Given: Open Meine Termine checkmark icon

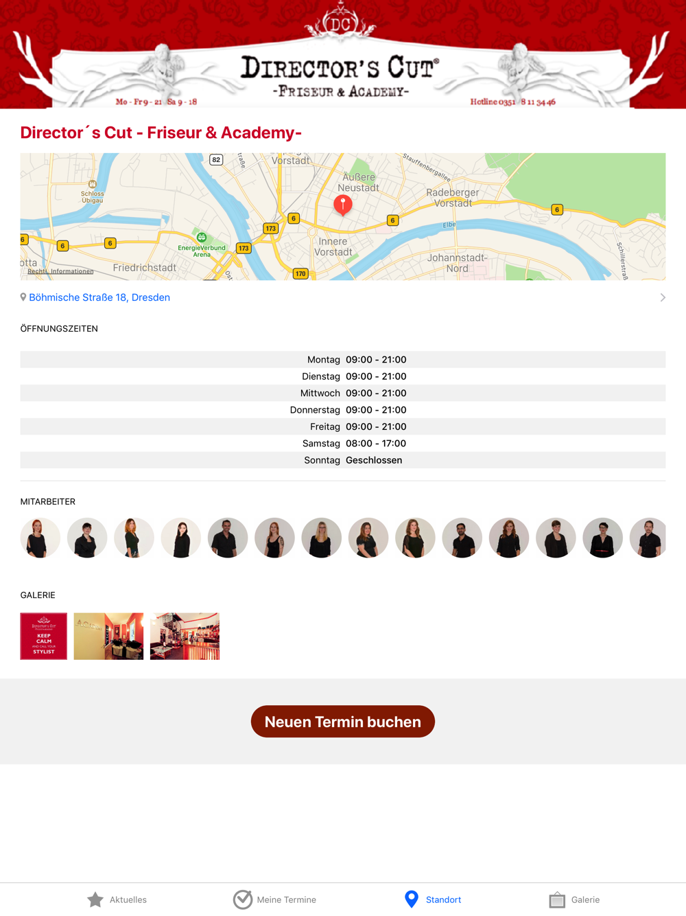Looking at the screenshot, I should pos(242,900).
